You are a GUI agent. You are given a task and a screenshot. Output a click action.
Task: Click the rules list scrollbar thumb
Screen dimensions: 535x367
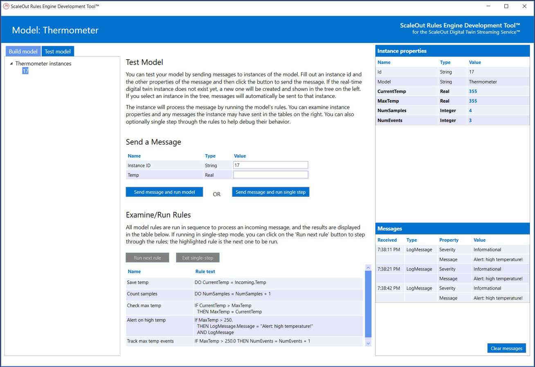pos(368,304)
